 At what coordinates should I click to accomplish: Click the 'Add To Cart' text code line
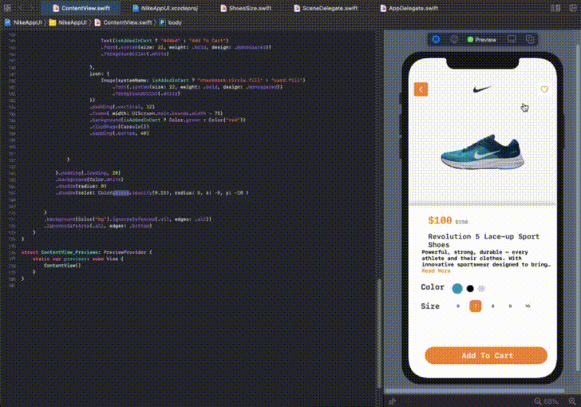point(164,41)
